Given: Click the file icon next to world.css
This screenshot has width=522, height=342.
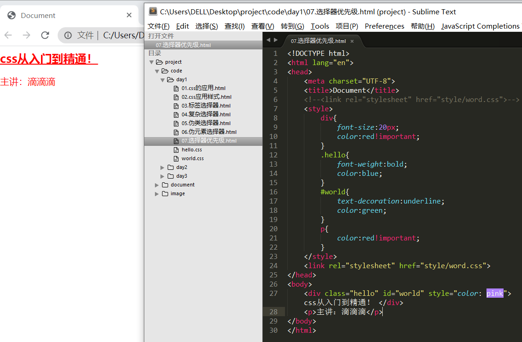Looking at the screenshot, I should 175,158.
